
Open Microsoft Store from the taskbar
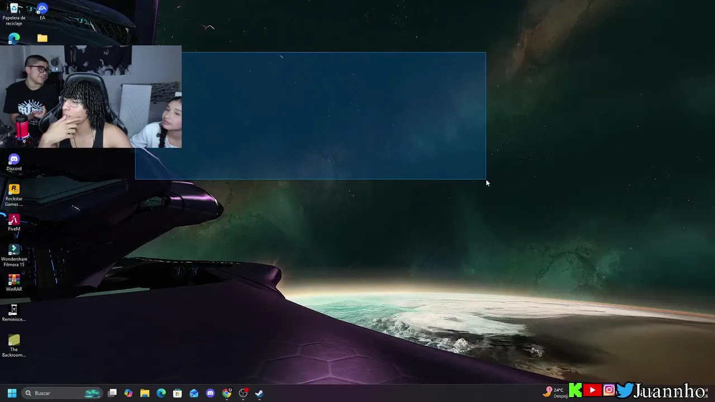tap(178, 393)
